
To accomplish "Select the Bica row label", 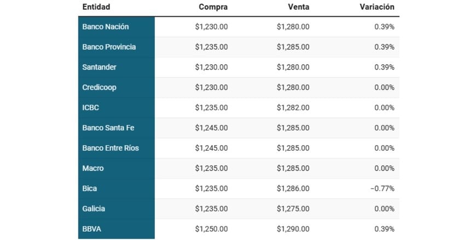I will [90, 189].
